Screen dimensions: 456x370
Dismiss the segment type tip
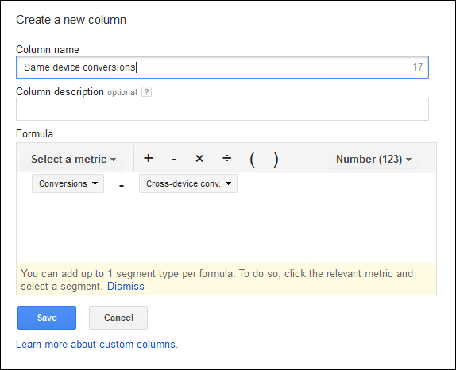(126, 287)
